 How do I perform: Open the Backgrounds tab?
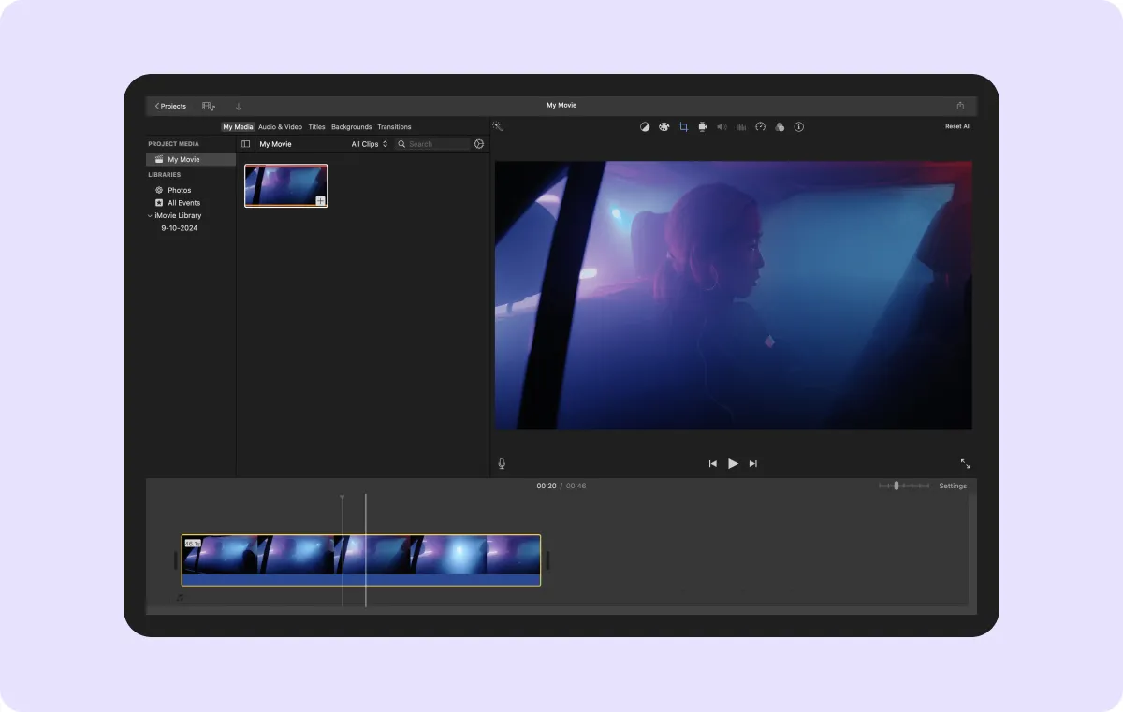(352, 126)
